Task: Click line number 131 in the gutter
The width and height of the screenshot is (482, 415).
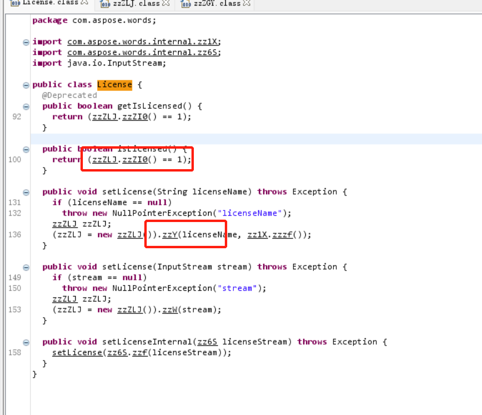Action: (15, 202)
